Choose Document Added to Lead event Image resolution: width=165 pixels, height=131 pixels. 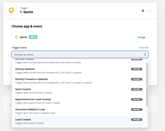point(79,111)
